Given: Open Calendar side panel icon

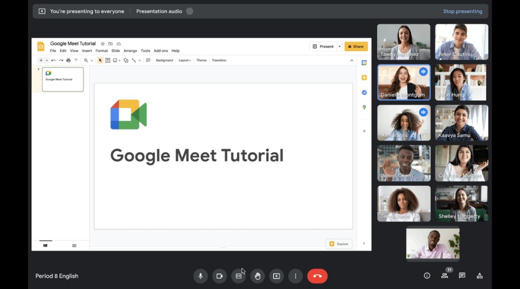Looking at the screenshot, I should coord(364,63).
